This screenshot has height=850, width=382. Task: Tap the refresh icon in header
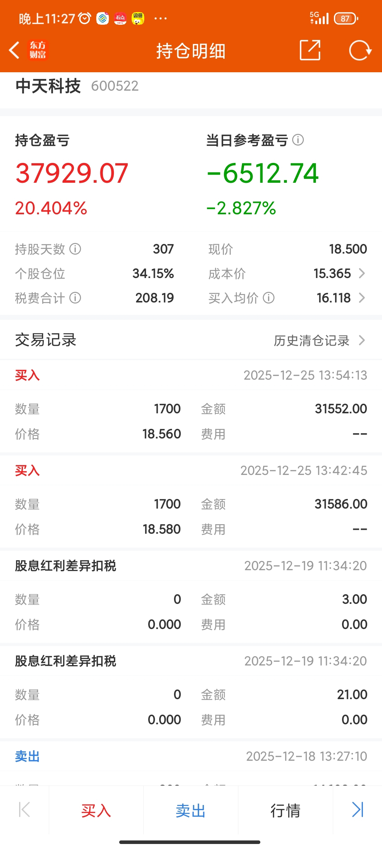(x=360, y=50)
